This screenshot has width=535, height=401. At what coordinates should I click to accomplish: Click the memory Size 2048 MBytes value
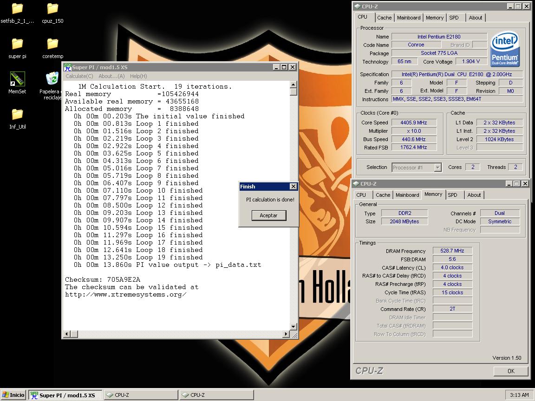[405, 222]
